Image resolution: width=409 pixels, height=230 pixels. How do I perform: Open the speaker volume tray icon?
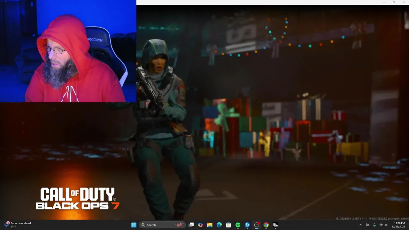click(x=386, y=225)
